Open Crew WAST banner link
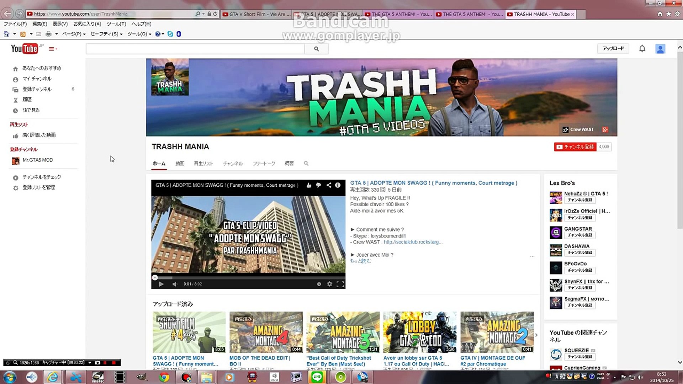 [x=578, y=130]
